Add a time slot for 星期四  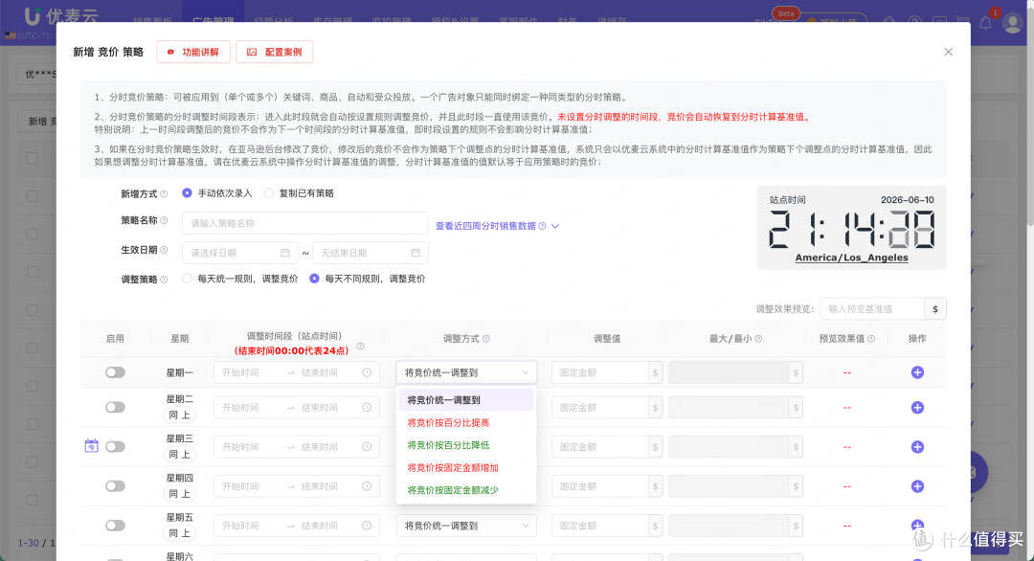point(917,486)
